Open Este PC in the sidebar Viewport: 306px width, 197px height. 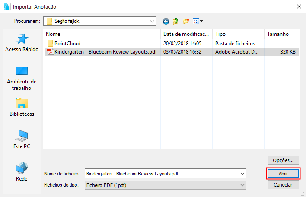22,139
